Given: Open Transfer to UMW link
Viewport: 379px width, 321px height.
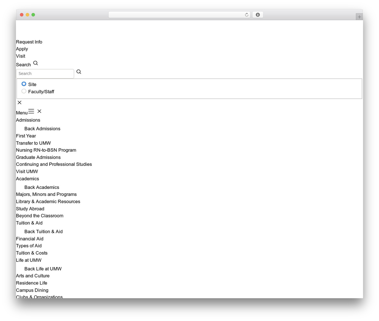Looking at the screenshot, I should [x=33, y=143].
